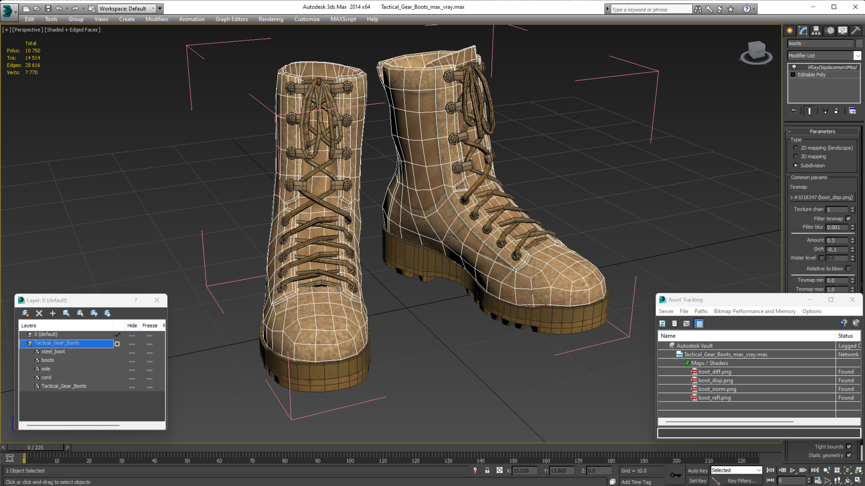Click the Set Keys key icon
The width and height of the screenshot is (865, 486).
point(675,475)
